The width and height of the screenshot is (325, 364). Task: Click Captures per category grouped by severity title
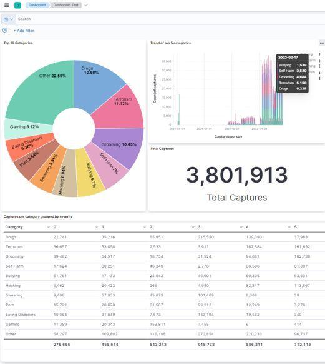(38, 216)
